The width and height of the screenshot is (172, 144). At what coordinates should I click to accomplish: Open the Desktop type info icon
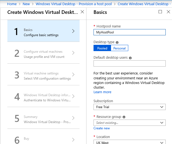pyautogui.click(x=117, y=42)
